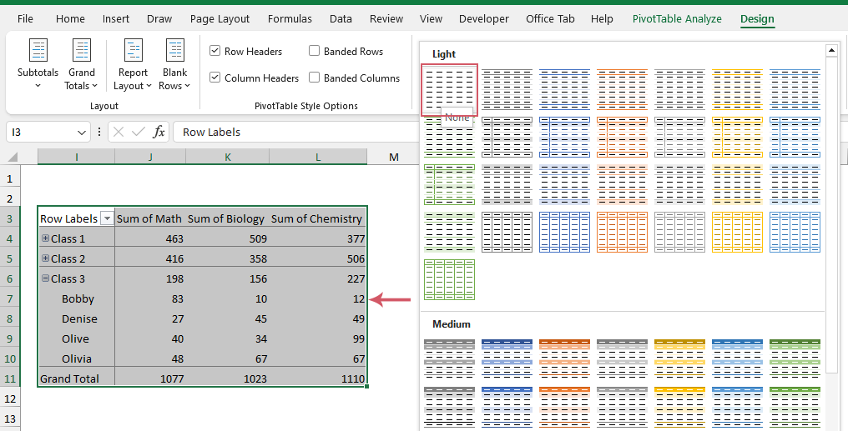Screen dimensions: 848x431
Task: Click the Grand Totals icon
Action: (82, 51)
